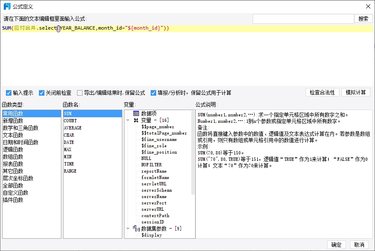
Task: Toggle the 输入提示 checkbox
Action: 9,93
